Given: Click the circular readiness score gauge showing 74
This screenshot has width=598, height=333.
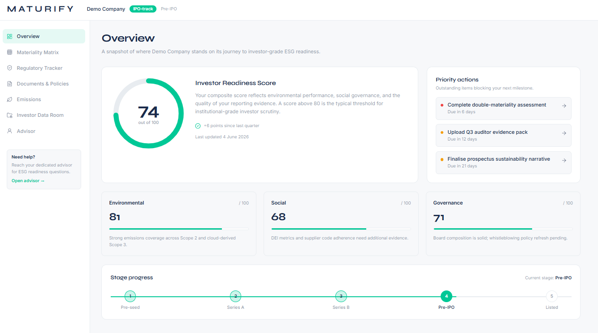Looking at the screenshot, I should coord(148,113).
